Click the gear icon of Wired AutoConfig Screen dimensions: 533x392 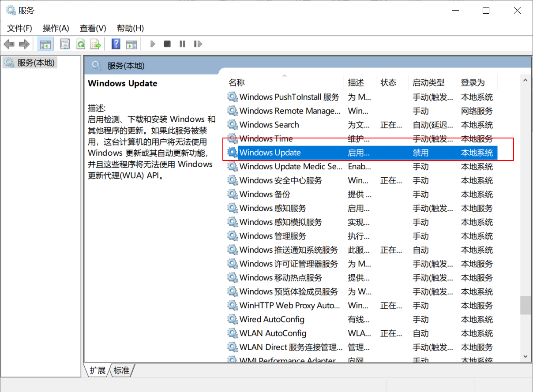232,319
